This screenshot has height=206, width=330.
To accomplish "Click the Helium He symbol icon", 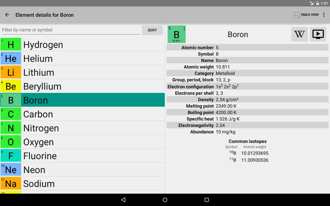I will (11, 58).
